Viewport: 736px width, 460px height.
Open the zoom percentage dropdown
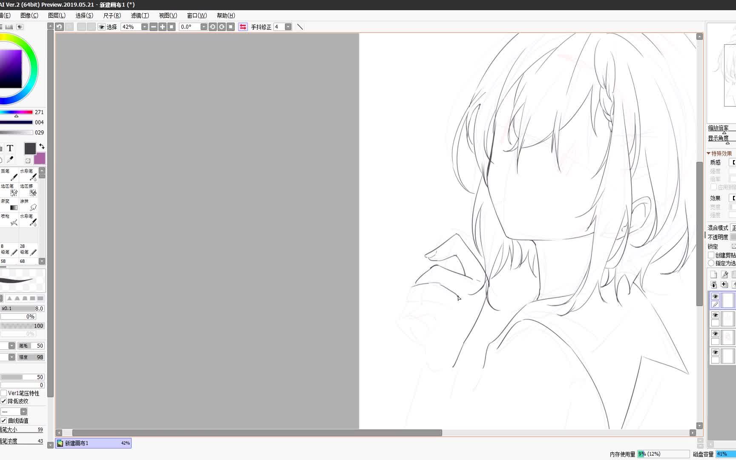[144, 27]
